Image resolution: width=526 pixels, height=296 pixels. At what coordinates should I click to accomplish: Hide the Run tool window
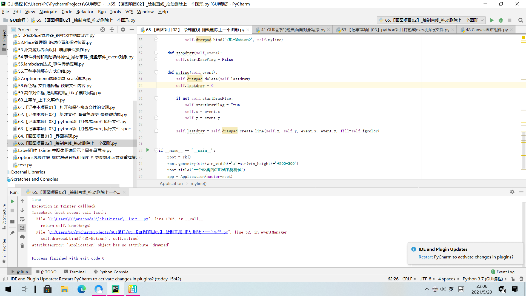pos(521,192)
